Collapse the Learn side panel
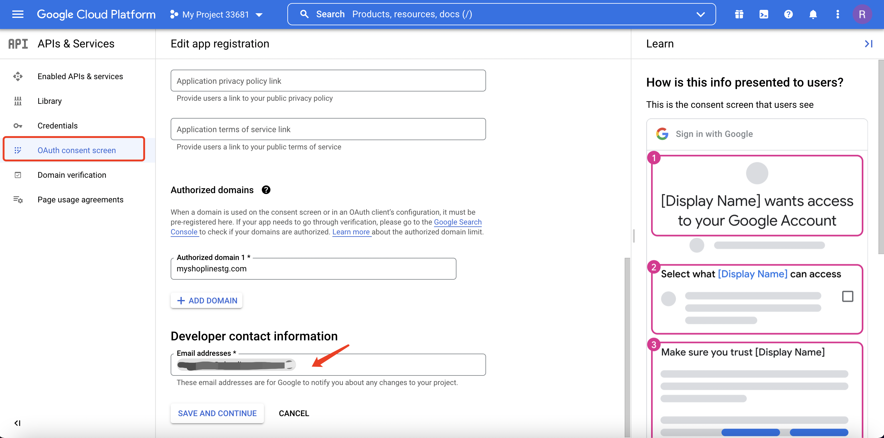 point(868,44)
